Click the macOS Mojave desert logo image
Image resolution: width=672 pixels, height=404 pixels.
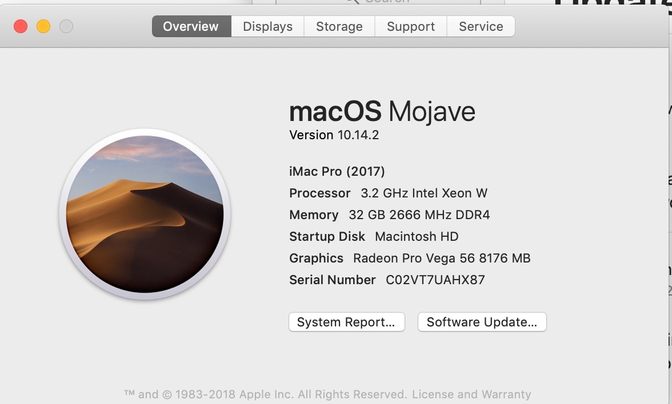click(x=145, y=214)
